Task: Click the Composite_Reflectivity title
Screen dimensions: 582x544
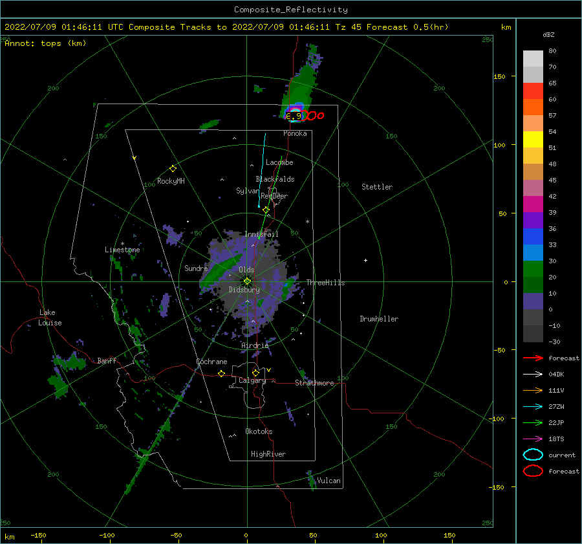Action: pos(290,10)
